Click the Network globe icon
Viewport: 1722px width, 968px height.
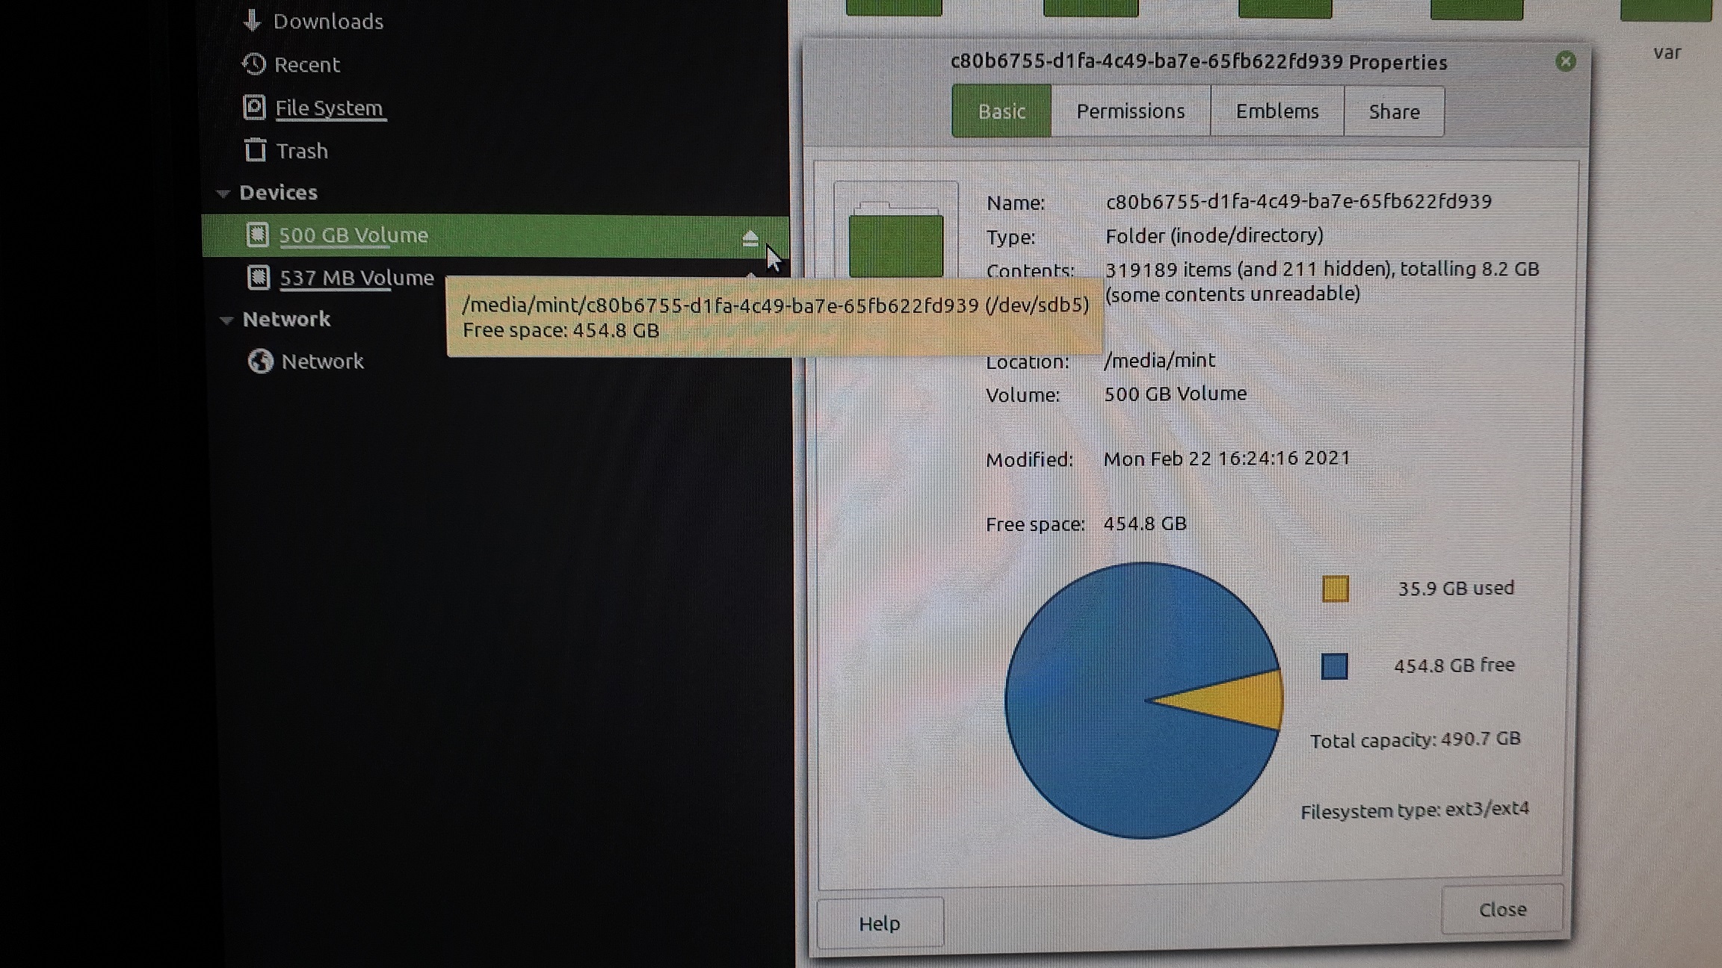pos(260,362)
